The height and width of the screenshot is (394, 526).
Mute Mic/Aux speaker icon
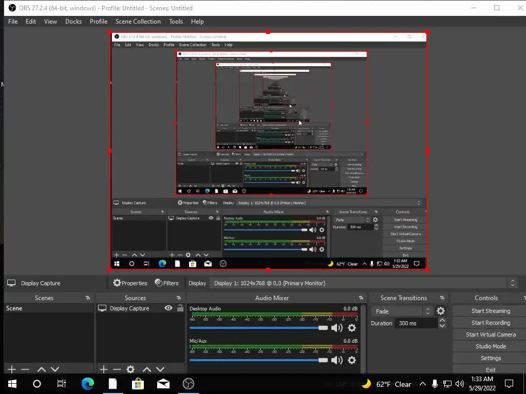click(337, 360)
